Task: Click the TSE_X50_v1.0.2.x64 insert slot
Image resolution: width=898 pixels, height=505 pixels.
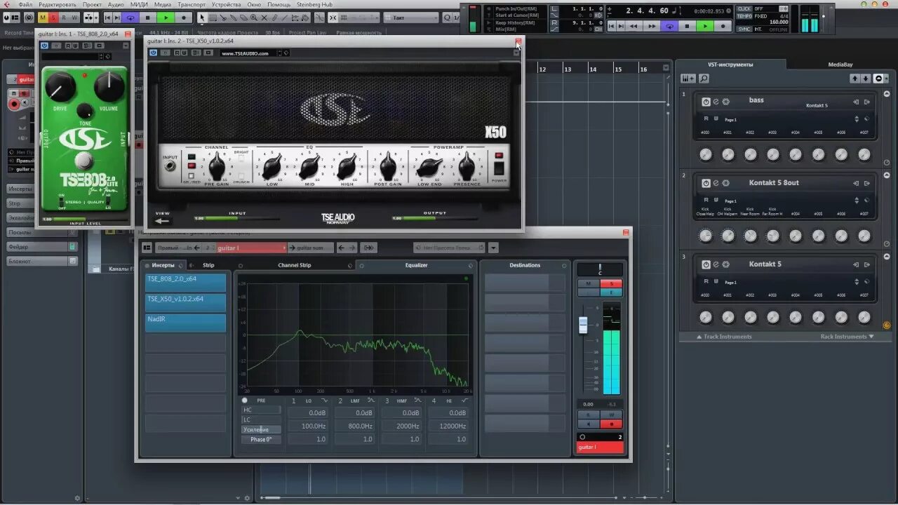Action: [x=185, y=302]
